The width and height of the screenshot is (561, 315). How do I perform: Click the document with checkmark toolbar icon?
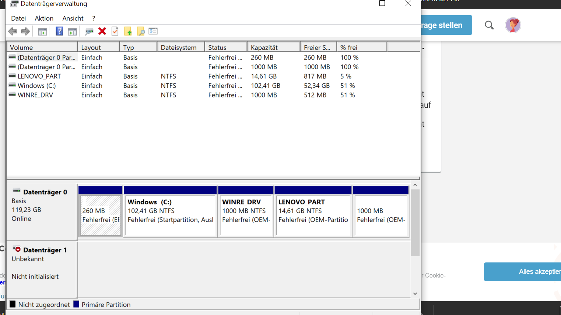(115, 31)
